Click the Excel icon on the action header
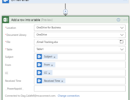 (x=6, y=20)
